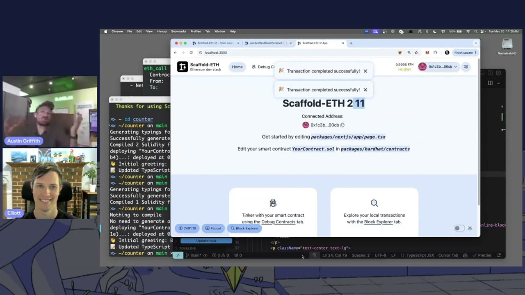Screen dimensions: 525x295
Task: Open the Apple menu
Action: pos(105,31)
